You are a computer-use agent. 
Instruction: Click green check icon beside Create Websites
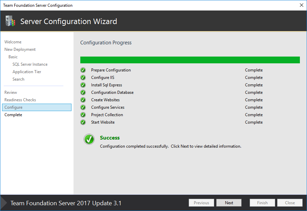tap(83, 100)
